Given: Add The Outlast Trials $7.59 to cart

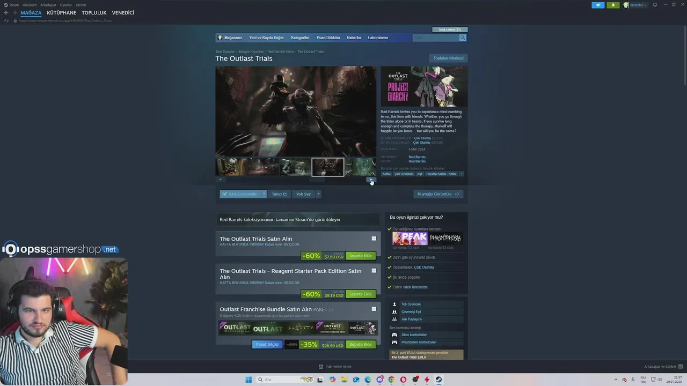Looking at the screenshot, I should 361,256.
